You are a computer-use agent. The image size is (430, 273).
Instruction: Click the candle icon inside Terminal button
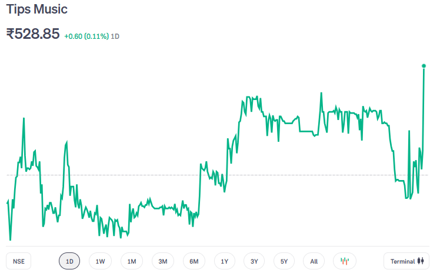[x=421, y=261]
